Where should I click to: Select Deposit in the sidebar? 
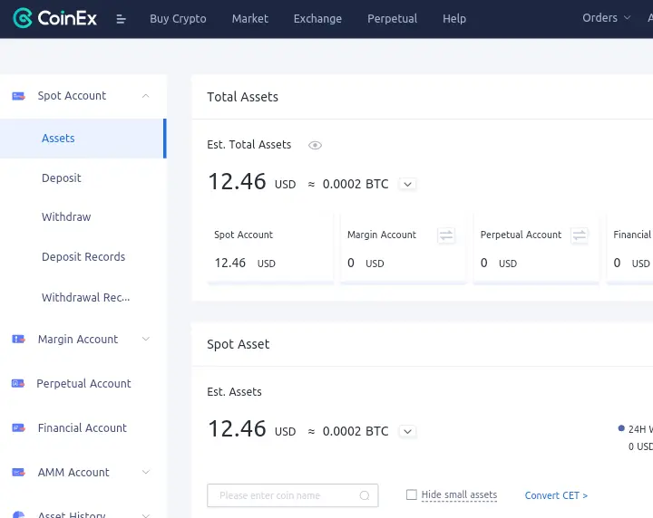62,177
